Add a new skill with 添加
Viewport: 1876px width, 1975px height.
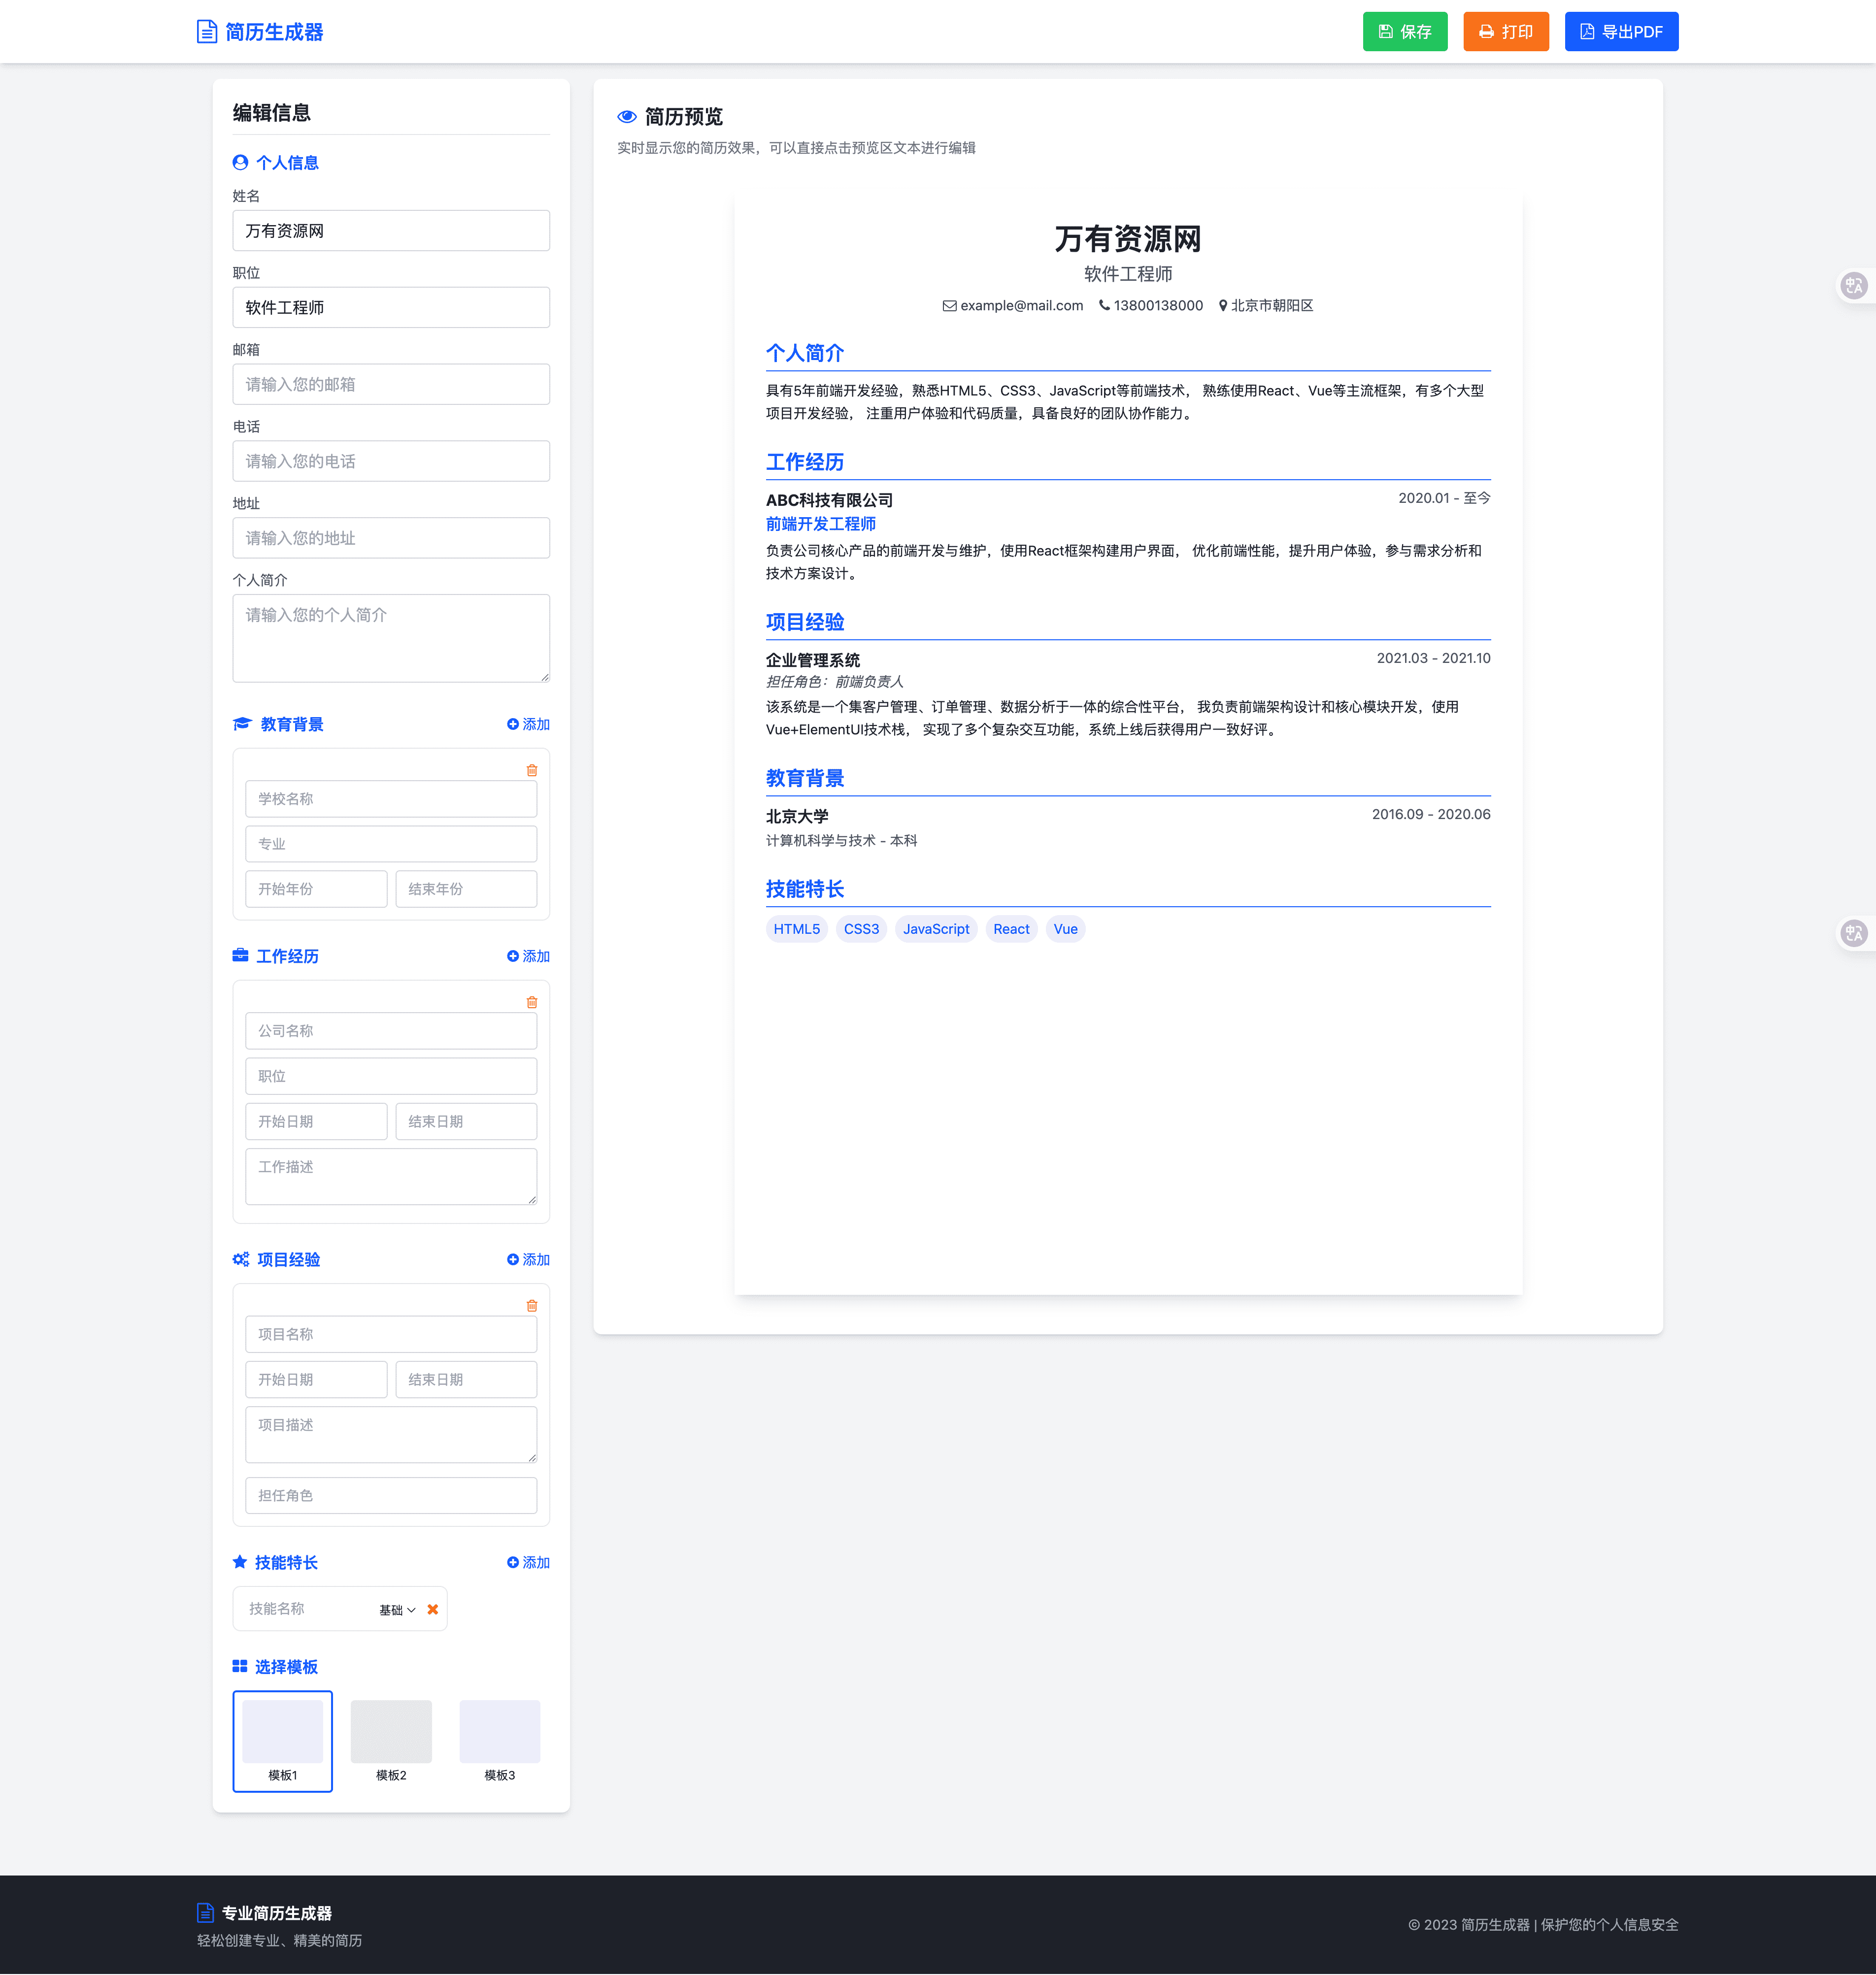point(528,1562)
